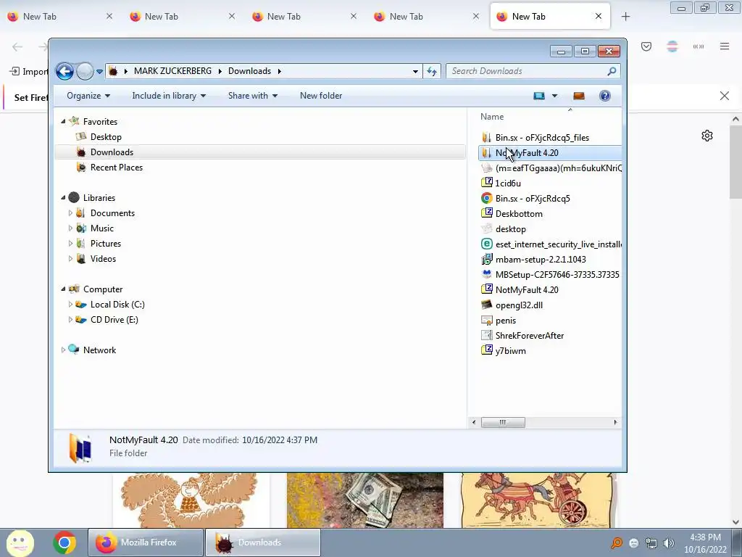Open the Share with menu
Image resolution: width=742 pixels, height=557 pixels.
pos(253,96)
